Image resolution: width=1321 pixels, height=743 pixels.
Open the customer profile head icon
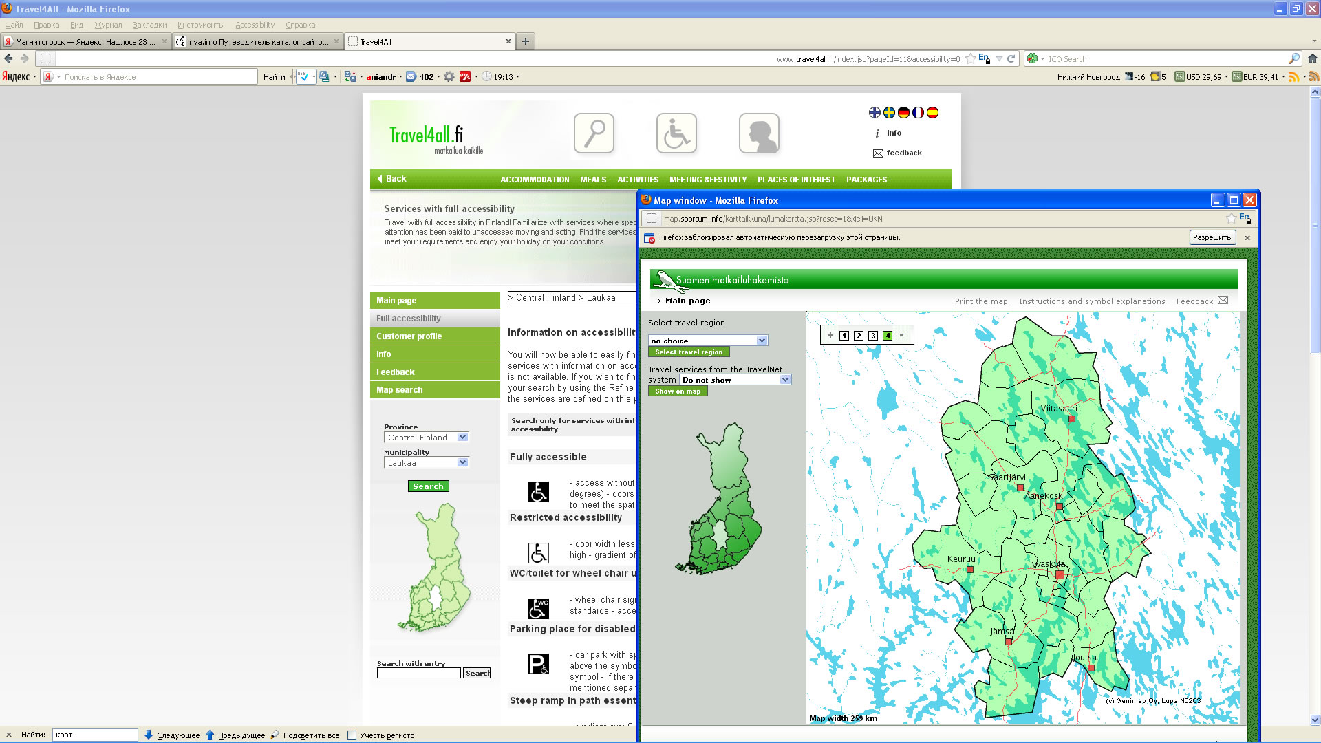[759, 133]
